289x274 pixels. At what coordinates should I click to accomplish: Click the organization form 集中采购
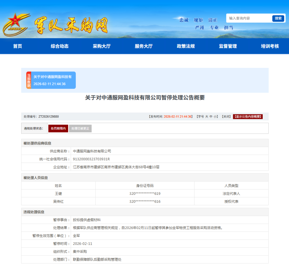tap(80, 252)
